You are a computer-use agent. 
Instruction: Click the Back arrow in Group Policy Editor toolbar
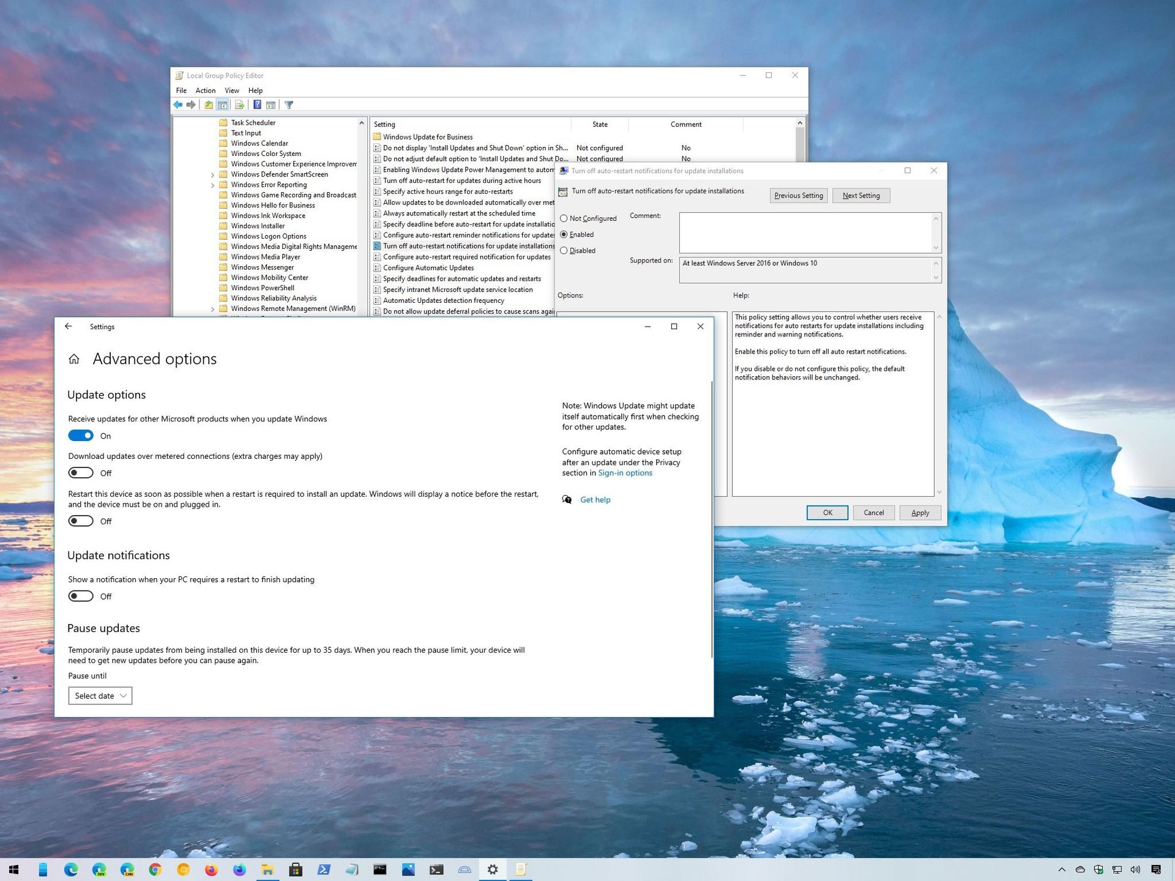coord(177,105)
